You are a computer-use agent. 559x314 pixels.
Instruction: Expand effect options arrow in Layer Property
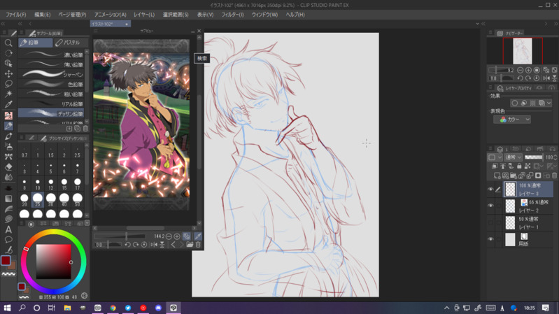pos(549,103)
